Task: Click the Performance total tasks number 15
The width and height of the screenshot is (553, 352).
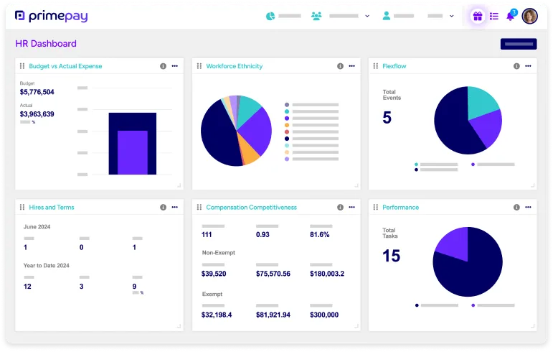Action: (x=392, y=256)
